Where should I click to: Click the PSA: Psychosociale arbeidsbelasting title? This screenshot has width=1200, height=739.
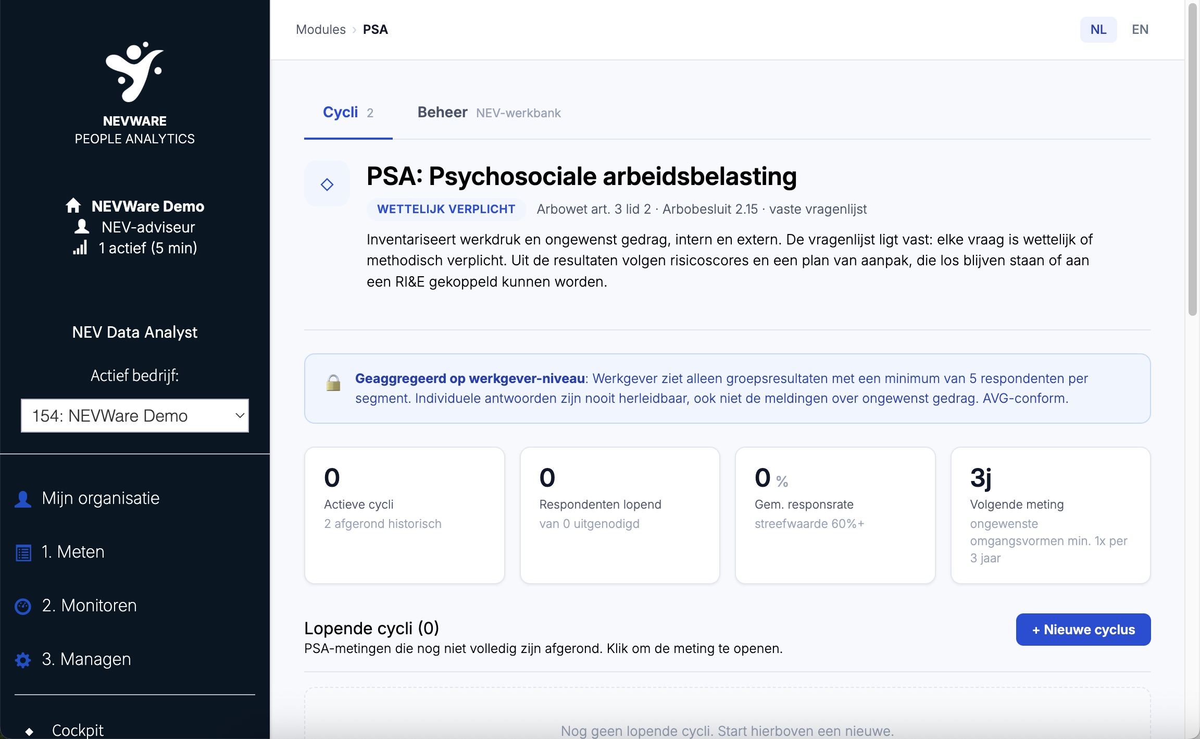(582, 176)
